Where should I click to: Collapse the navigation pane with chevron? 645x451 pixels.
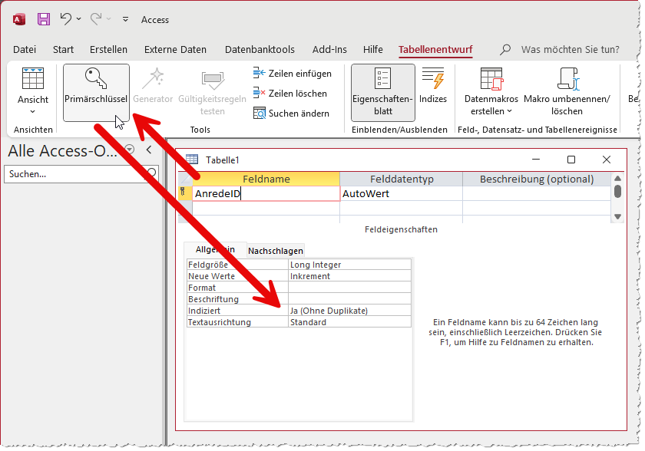pyautogui.click(x=148, y=150)
